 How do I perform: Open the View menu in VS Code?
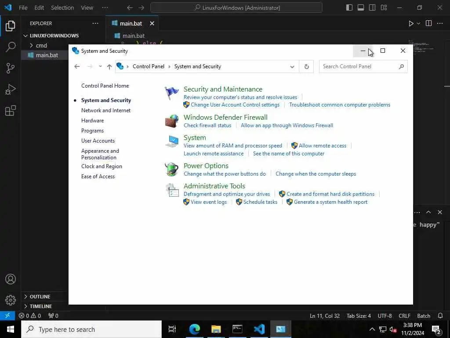coord(87,7)
